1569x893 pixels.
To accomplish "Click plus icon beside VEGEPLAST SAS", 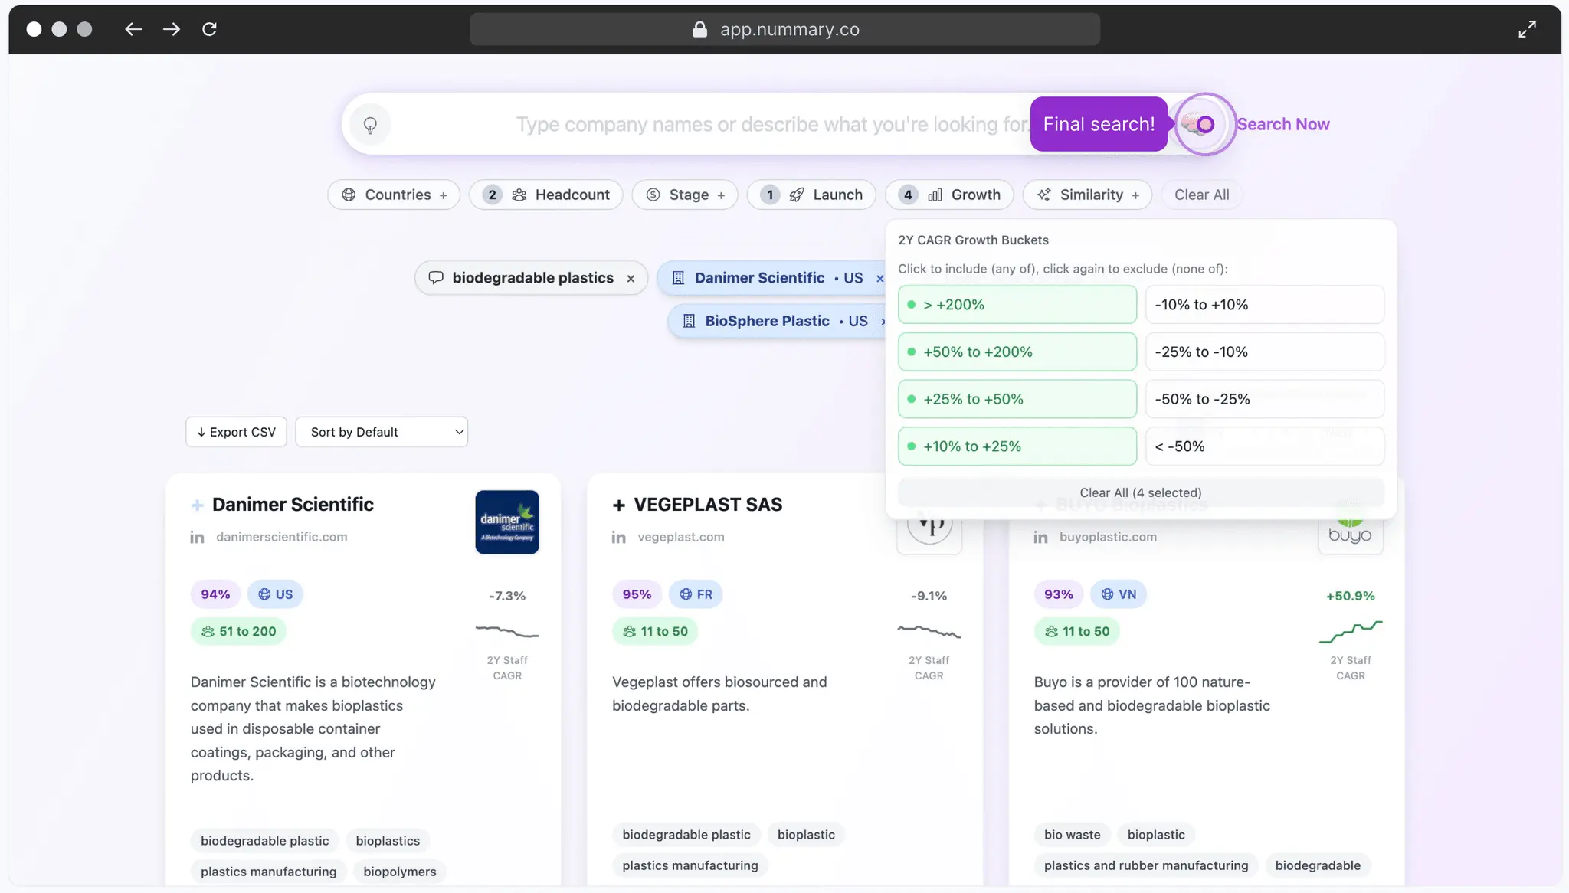I will tap(619, 505).
